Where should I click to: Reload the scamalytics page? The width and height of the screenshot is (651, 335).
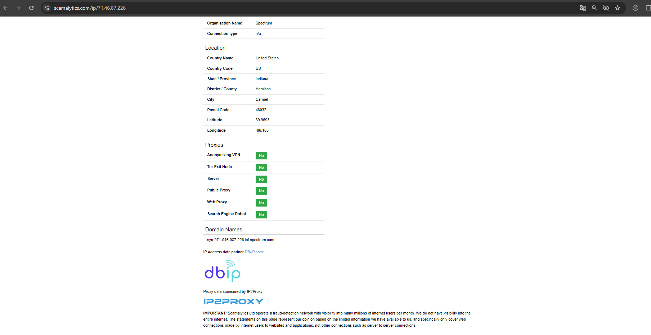coord(31,8)
